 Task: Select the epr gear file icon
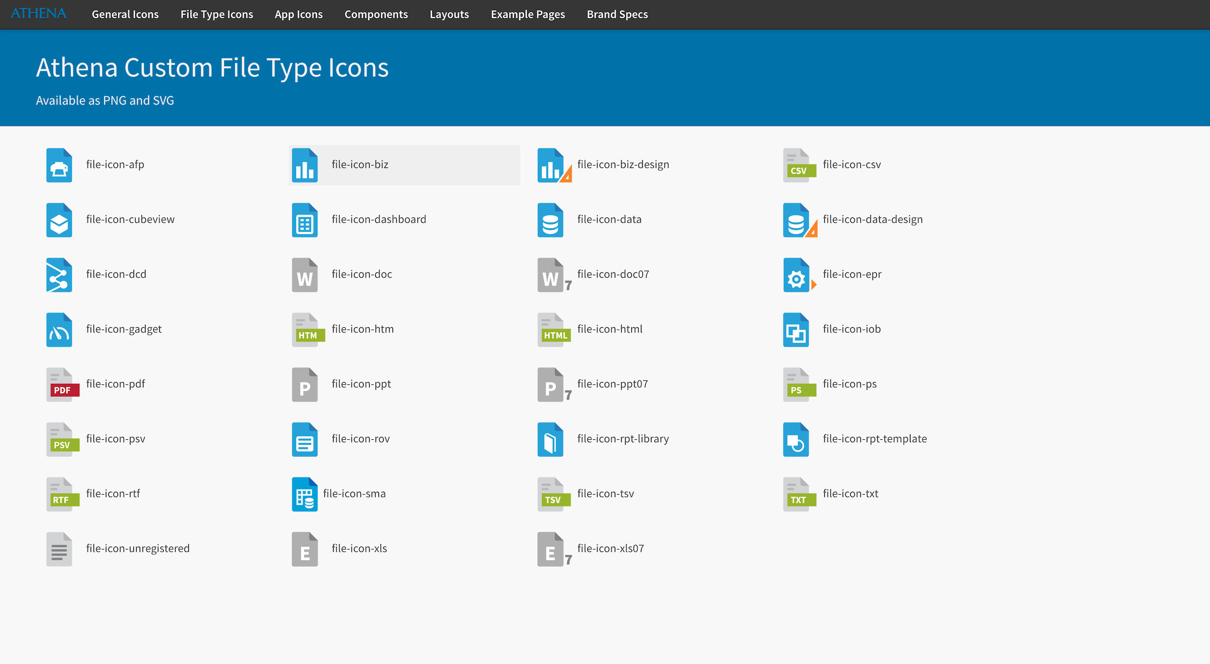800,275
